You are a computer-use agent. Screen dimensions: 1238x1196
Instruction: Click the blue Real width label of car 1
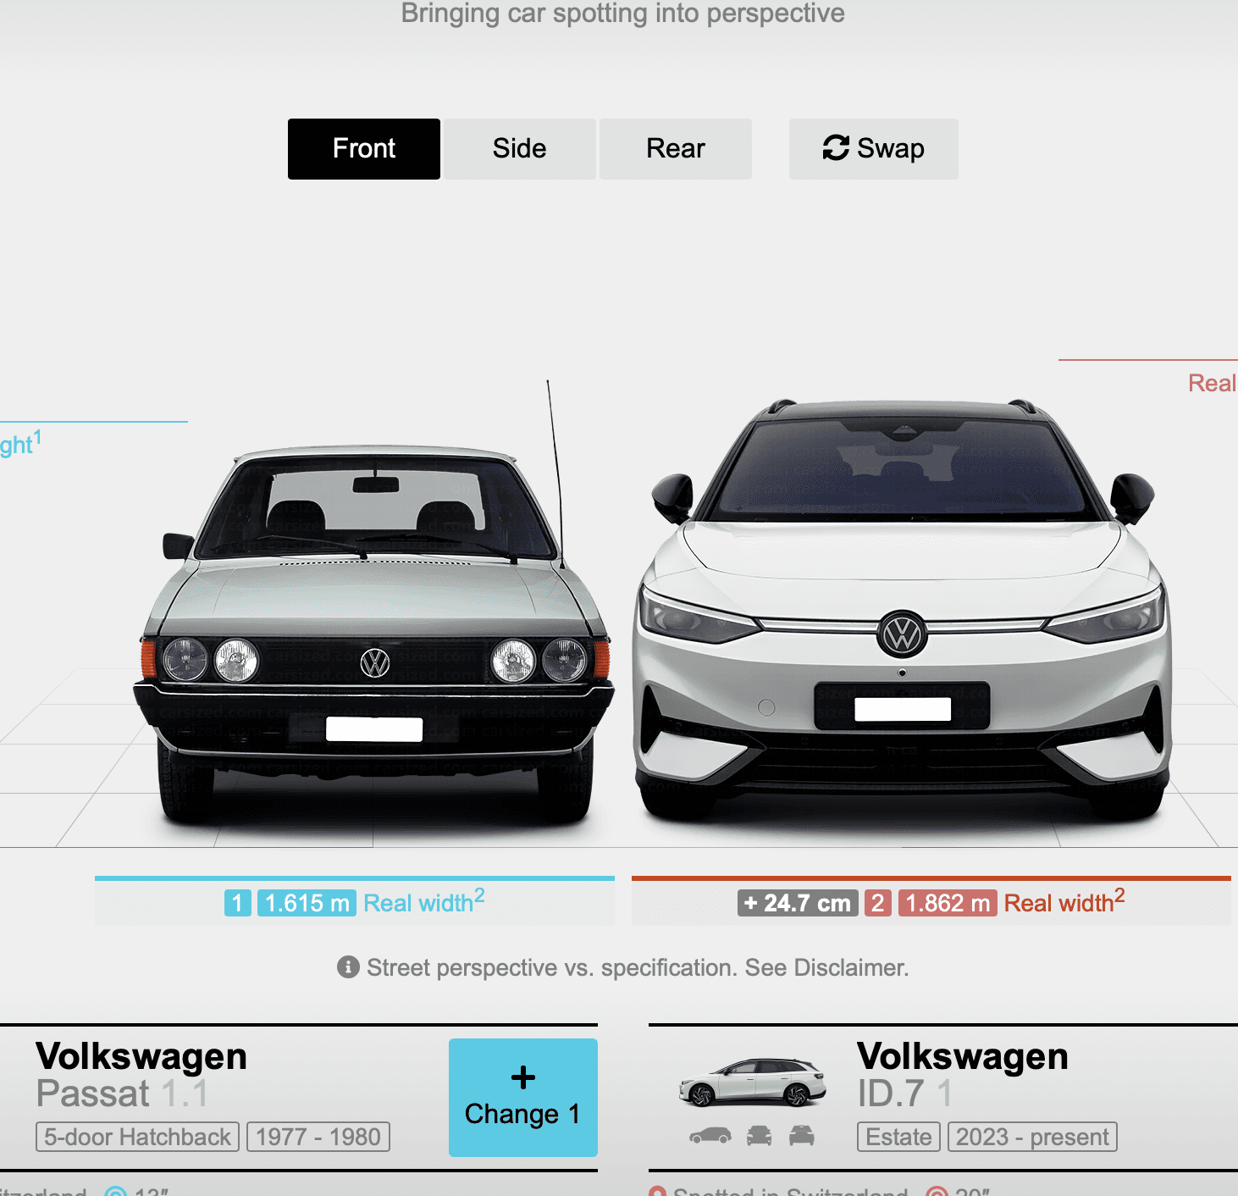tap(423, 902)
